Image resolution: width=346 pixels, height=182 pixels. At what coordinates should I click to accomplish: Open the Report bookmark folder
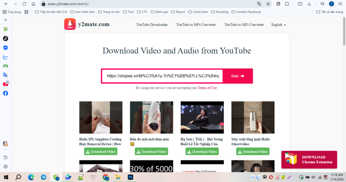point(178,12)
